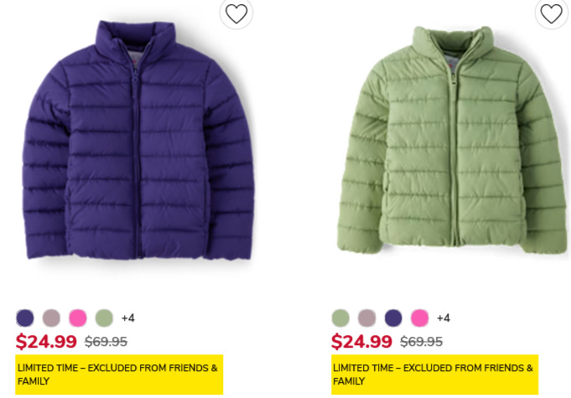Screen dimensions: 571x398
Task: Favorite the purple puffer jacket with heart icon
Action: pyautogui.click(x=236, y=13)
